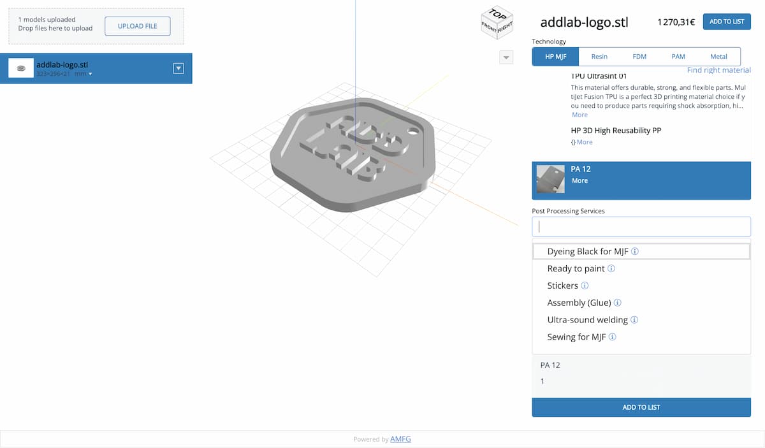Open the Find right material link
765x448 pixels.
[718, 70]
